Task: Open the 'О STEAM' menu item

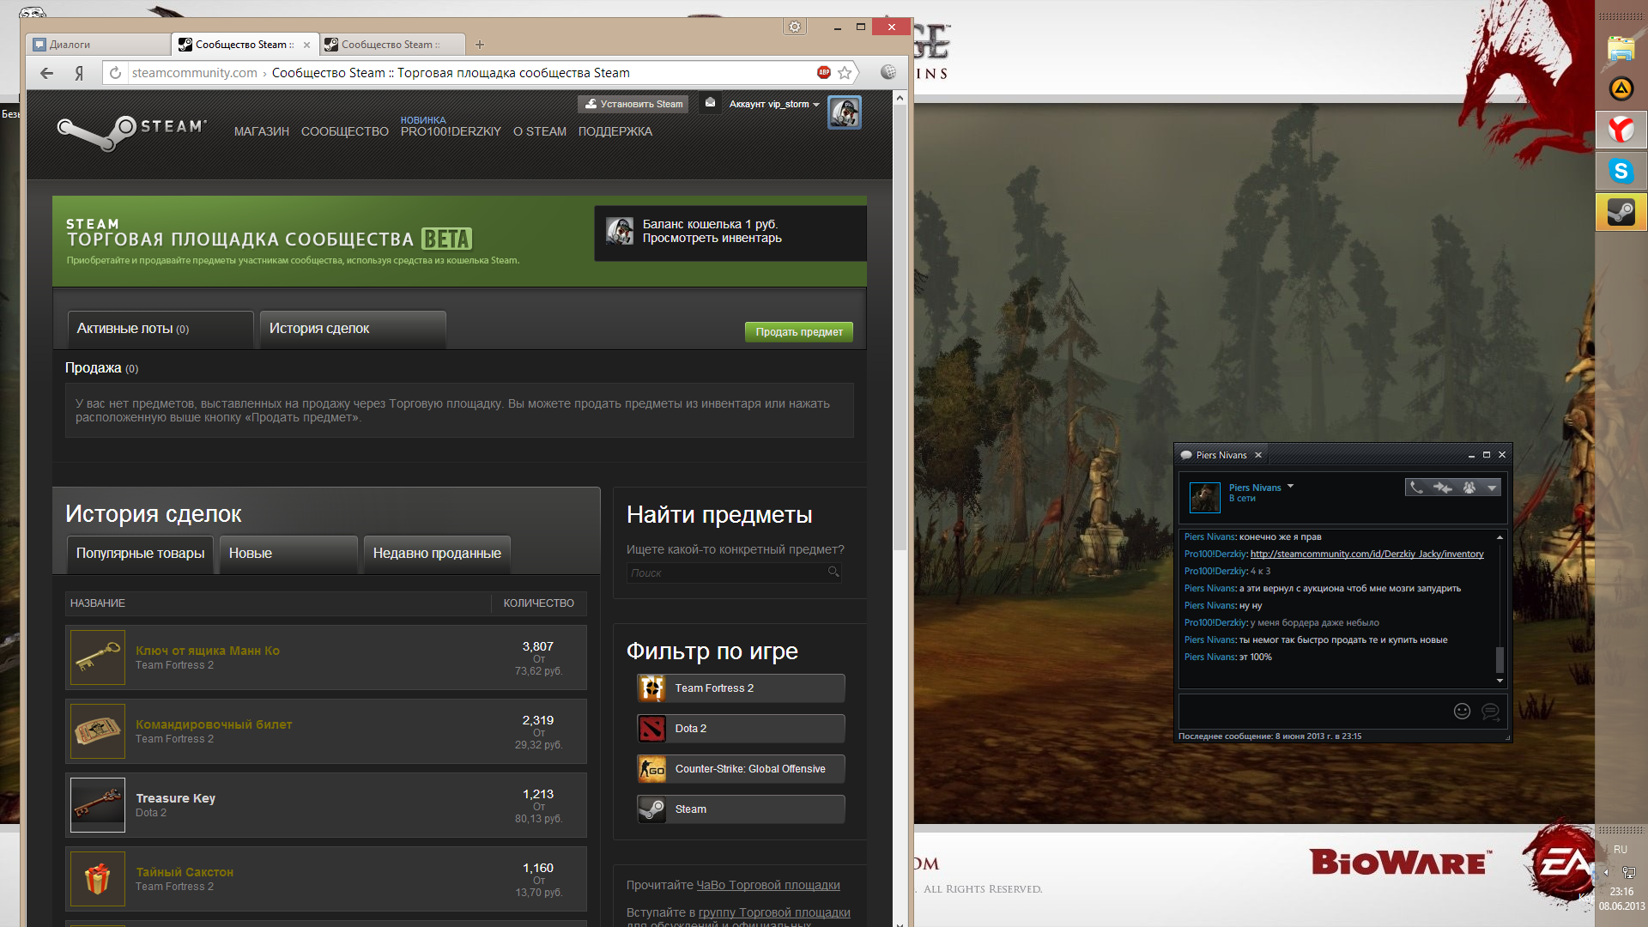Action: (540, 131)
